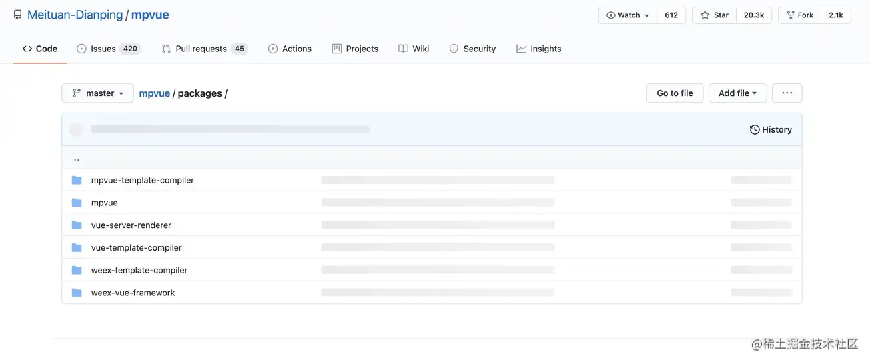Click the folder icon for weex-vue-framework

pos(77,293)
